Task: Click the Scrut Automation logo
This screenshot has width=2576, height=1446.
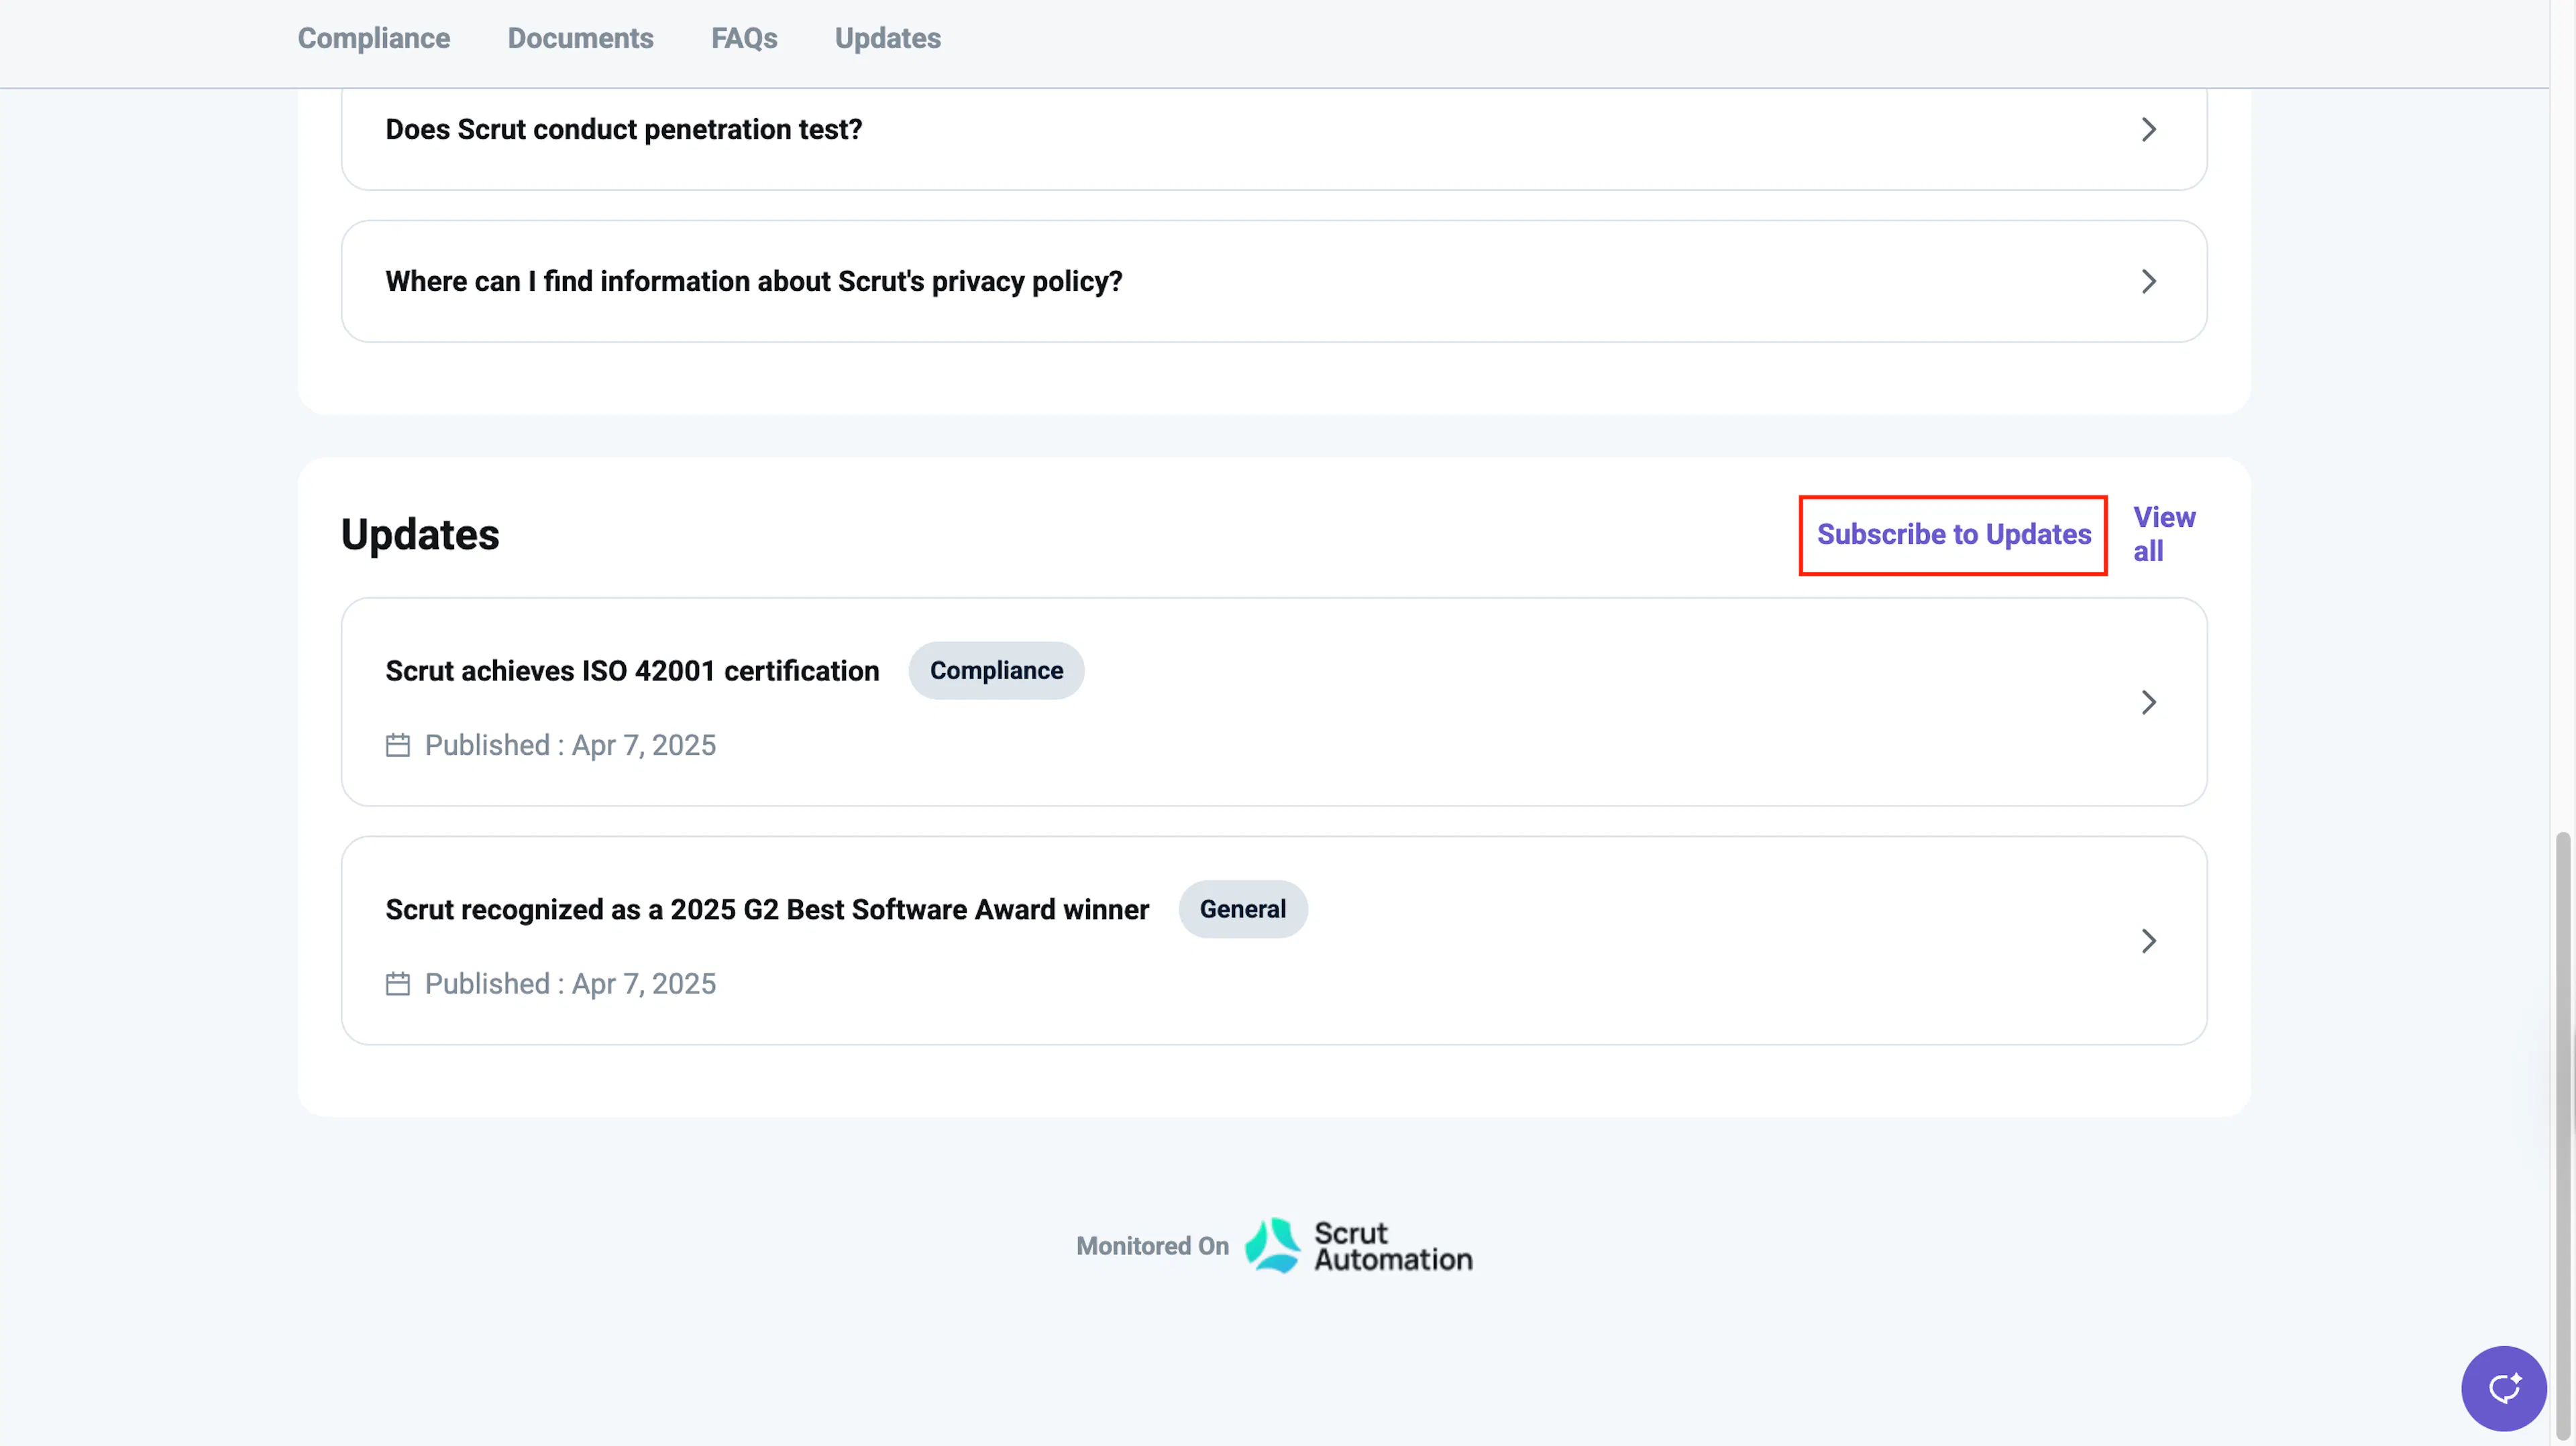Action: (x=1359, y=1246)
